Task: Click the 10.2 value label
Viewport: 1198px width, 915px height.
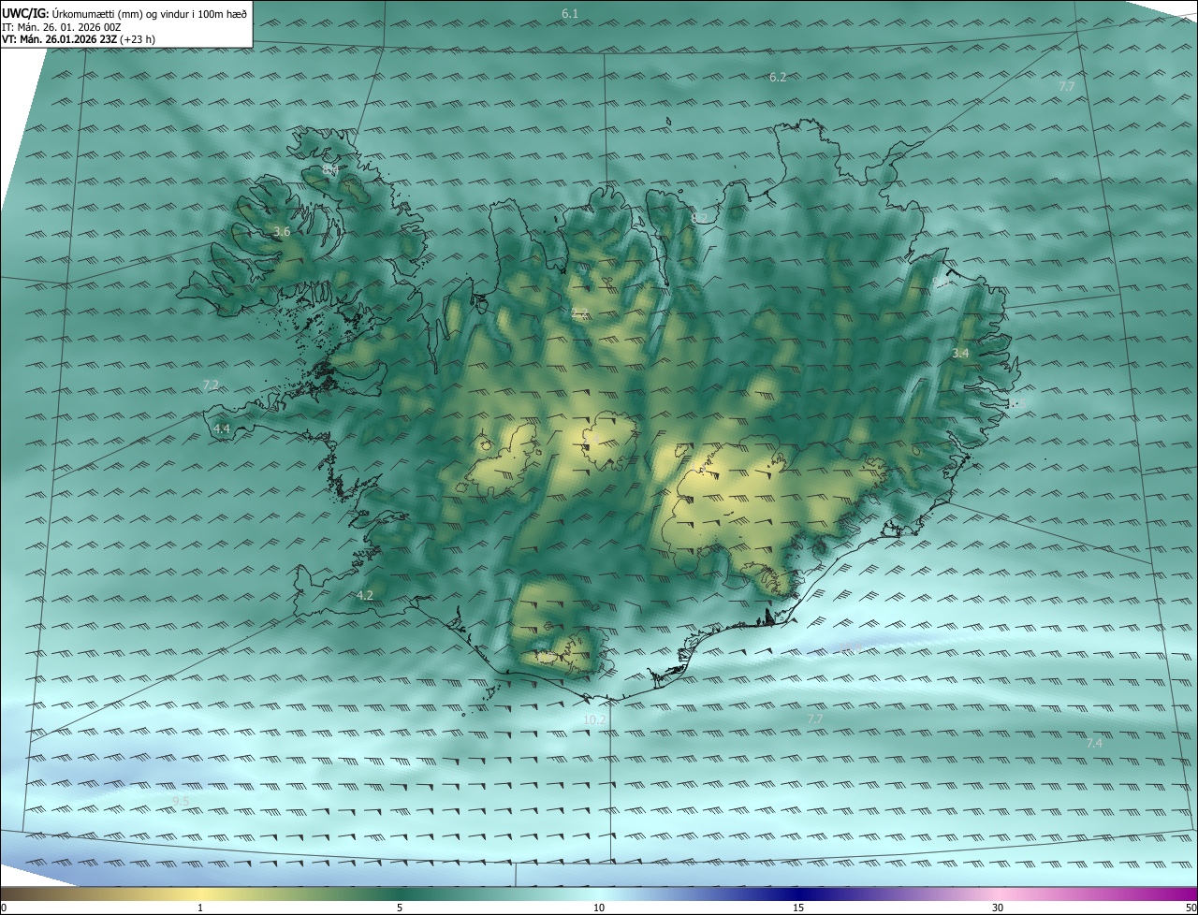Action: click(x=594, y=719)
